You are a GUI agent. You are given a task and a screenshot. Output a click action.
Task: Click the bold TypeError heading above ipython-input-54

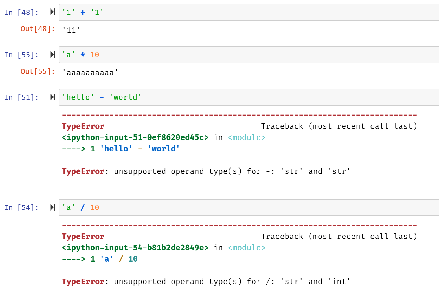tap(83, 236)
